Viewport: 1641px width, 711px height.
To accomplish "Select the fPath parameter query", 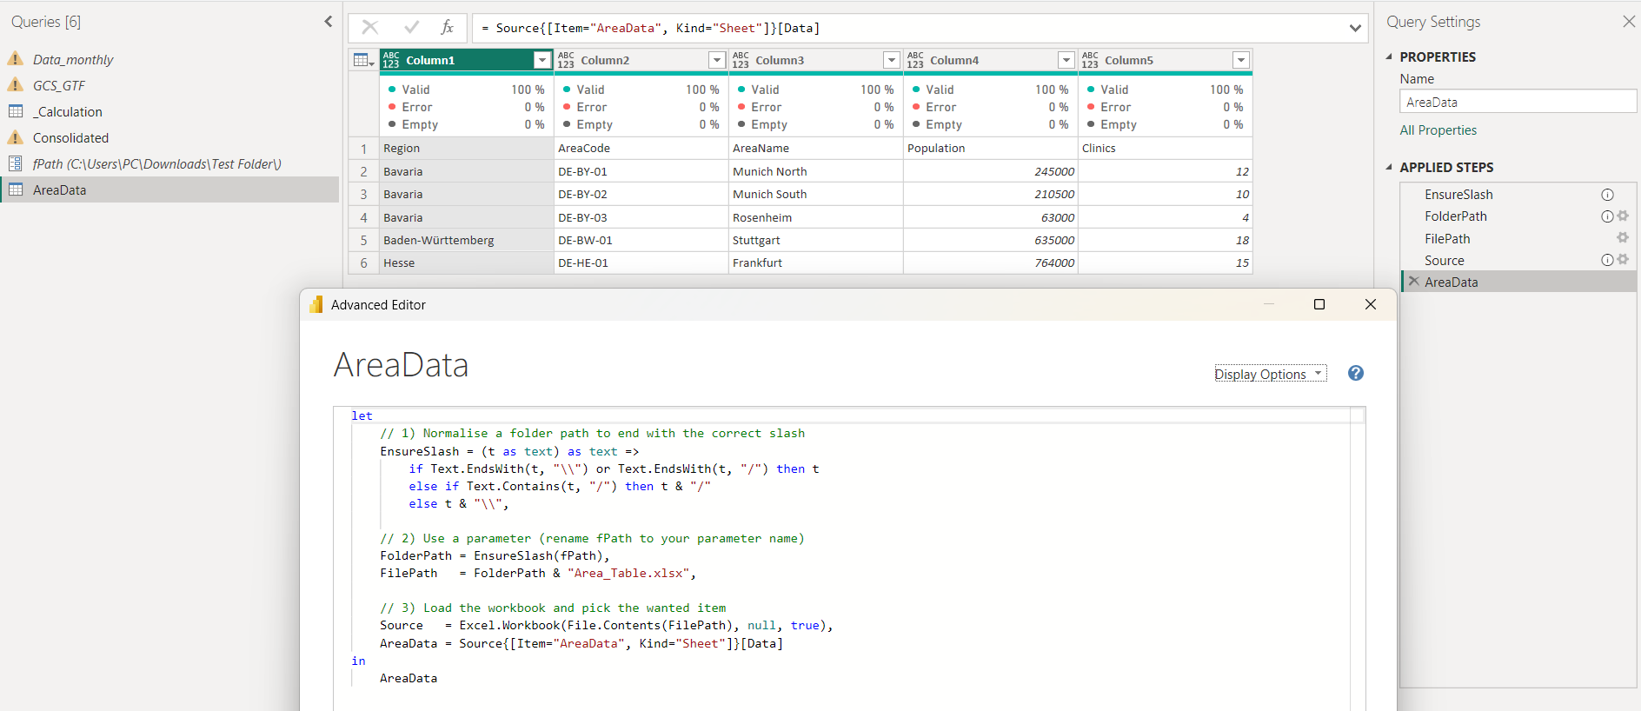I will point(169,163).
